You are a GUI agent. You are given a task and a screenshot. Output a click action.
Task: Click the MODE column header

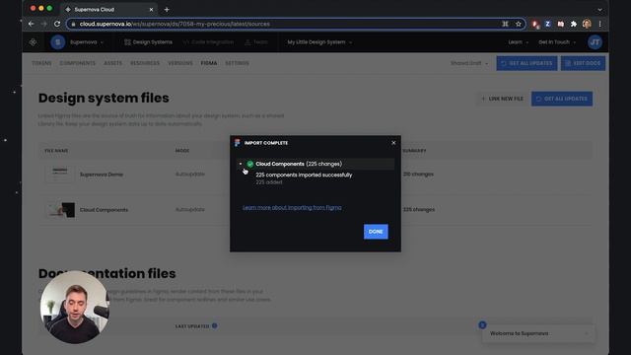point(182,151)
